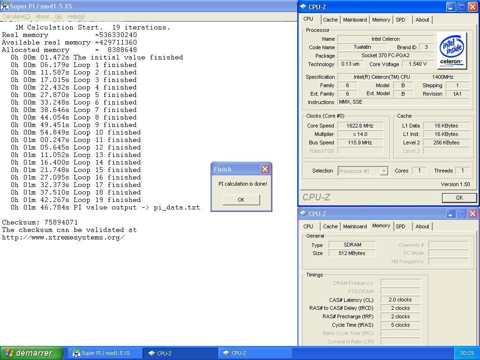This screenshot has height=360, width=480.
Task: Click the upper CPU-Z window title icon
Action: 303,7
